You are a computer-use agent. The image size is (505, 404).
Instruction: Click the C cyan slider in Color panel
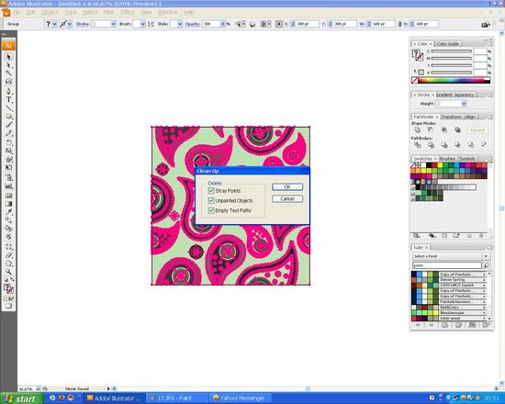[x=452, y=51]
